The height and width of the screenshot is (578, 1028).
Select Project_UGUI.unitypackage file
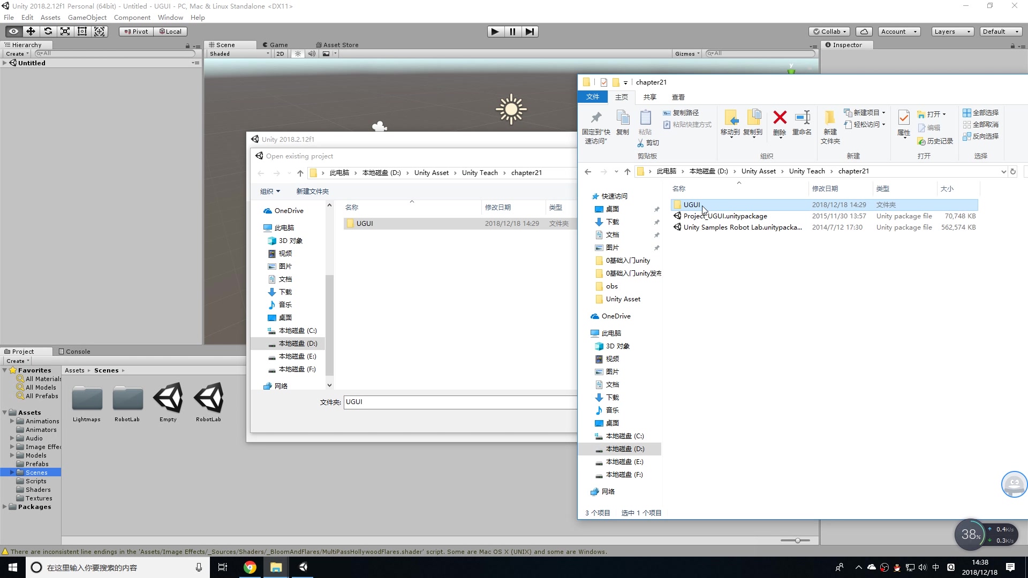tap(825, 216)
